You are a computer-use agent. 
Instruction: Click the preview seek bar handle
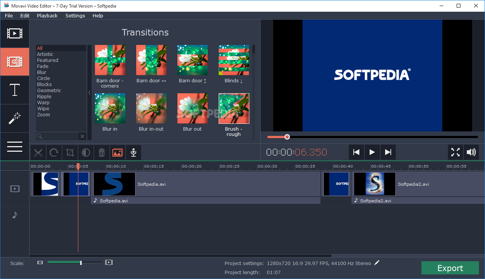pyautogui.click(x=287, y=137)
